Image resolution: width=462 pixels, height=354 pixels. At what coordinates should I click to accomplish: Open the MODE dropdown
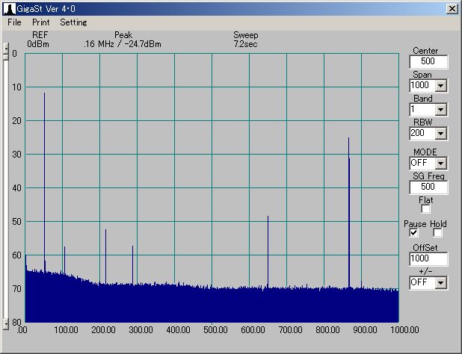click(440, 163)
